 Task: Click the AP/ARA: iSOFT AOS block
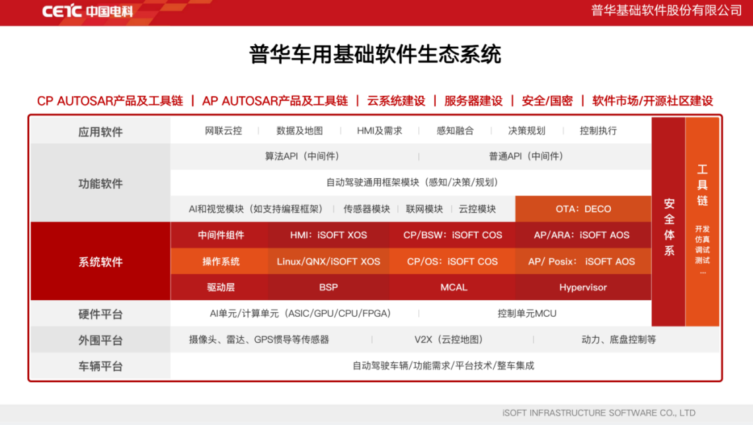583,235
